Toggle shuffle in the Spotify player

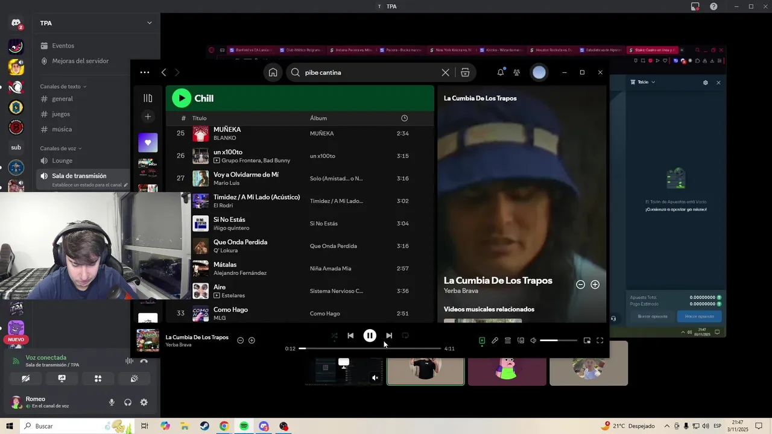click(x=334, y=336)
